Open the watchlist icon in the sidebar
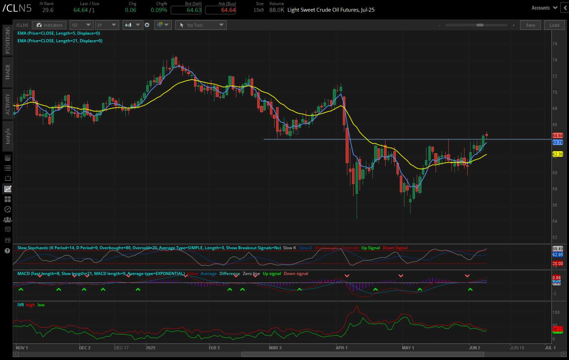Image resolution: width=569 pixels, height=360 pixels. (7, 167)
